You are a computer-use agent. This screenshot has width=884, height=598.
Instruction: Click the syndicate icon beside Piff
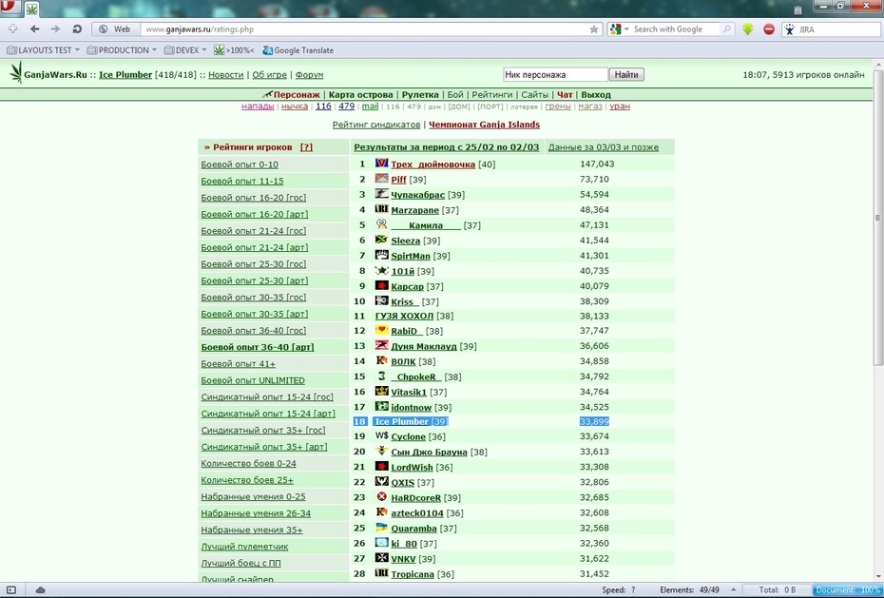382,179
